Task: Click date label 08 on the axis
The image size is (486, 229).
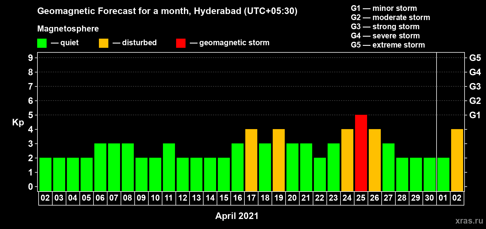Action: [x=128, y=198]
